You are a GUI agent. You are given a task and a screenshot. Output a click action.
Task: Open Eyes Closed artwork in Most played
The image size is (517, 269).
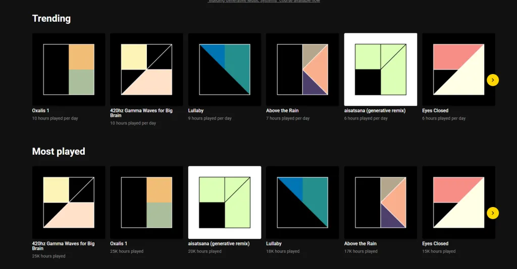(x=458, y=203)
